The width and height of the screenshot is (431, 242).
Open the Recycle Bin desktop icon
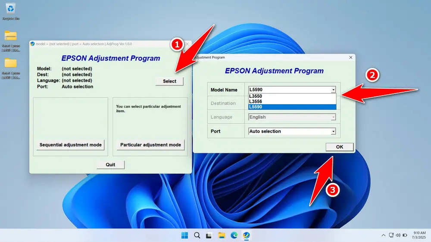10,12
